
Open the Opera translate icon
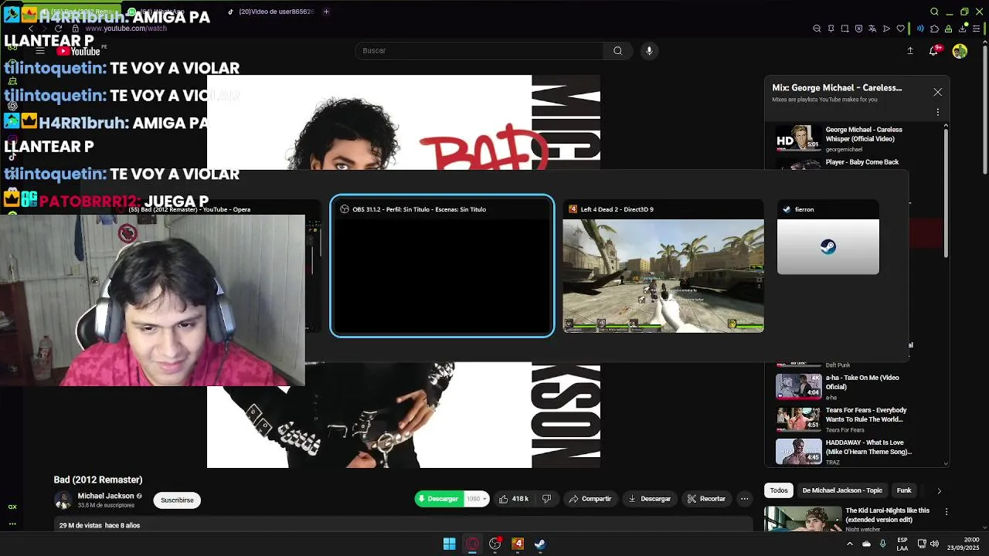(872, 29)
